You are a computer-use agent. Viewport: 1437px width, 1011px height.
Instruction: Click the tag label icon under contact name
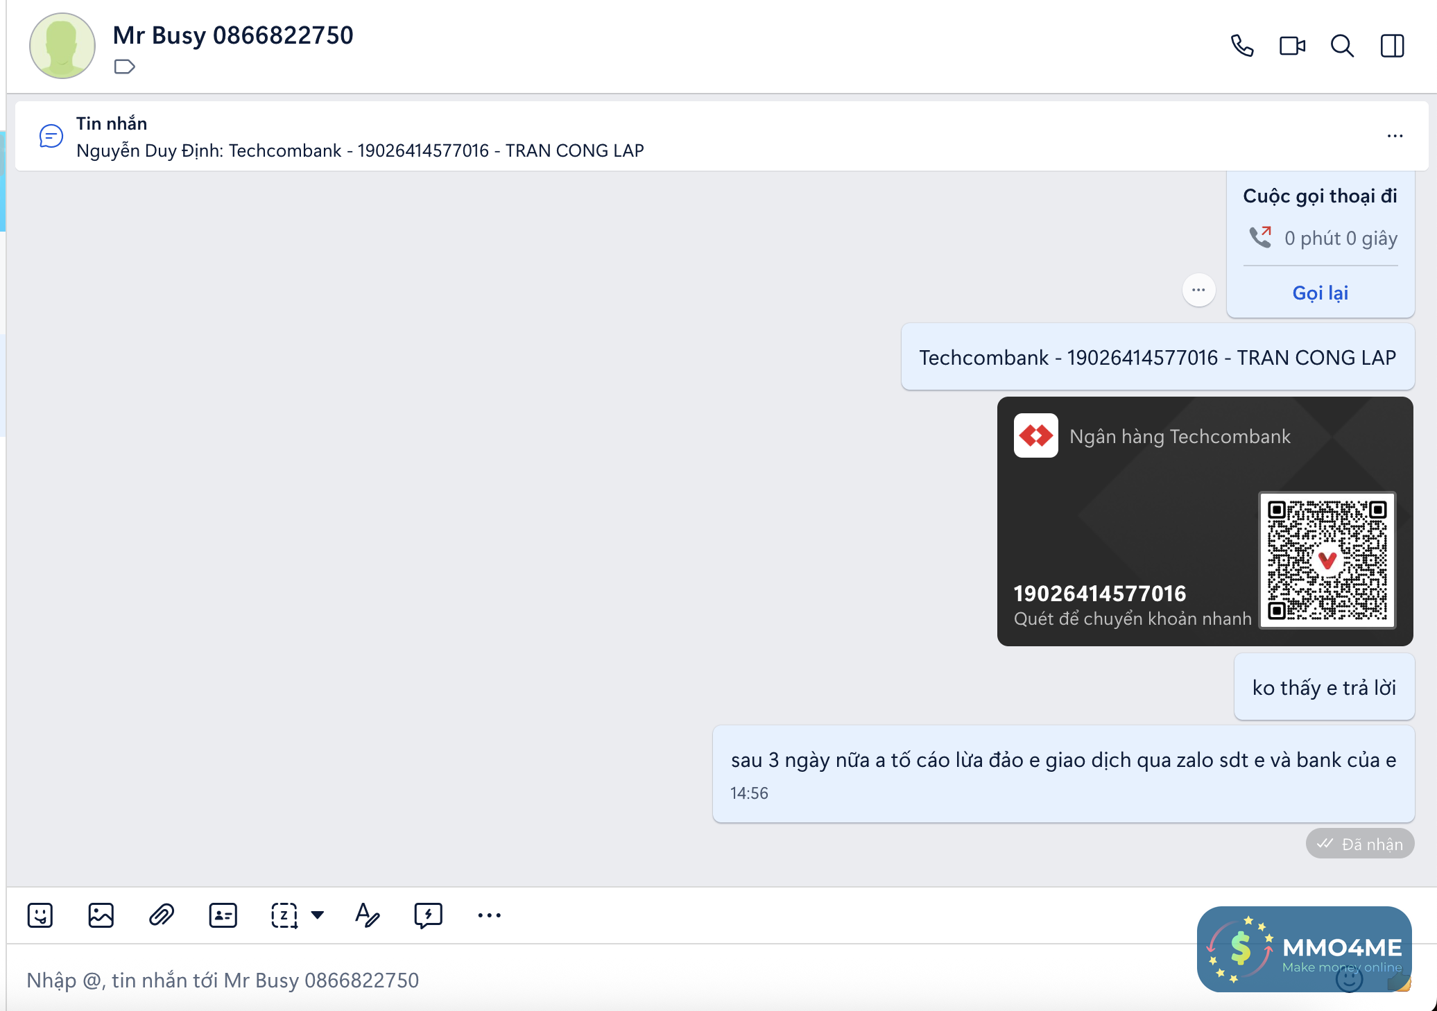[x=124, y=67]
